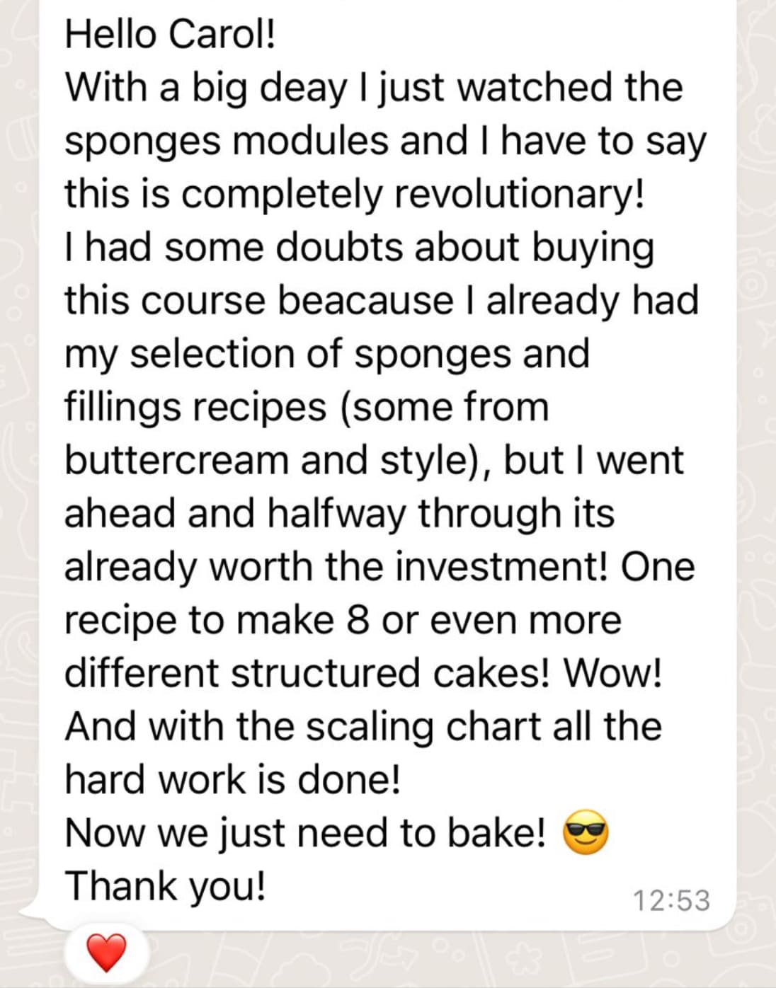Click the 'fillings recipes (some from' line
Image resolution: width=776 pixels, height=988 pixels.
pos(307,408)
